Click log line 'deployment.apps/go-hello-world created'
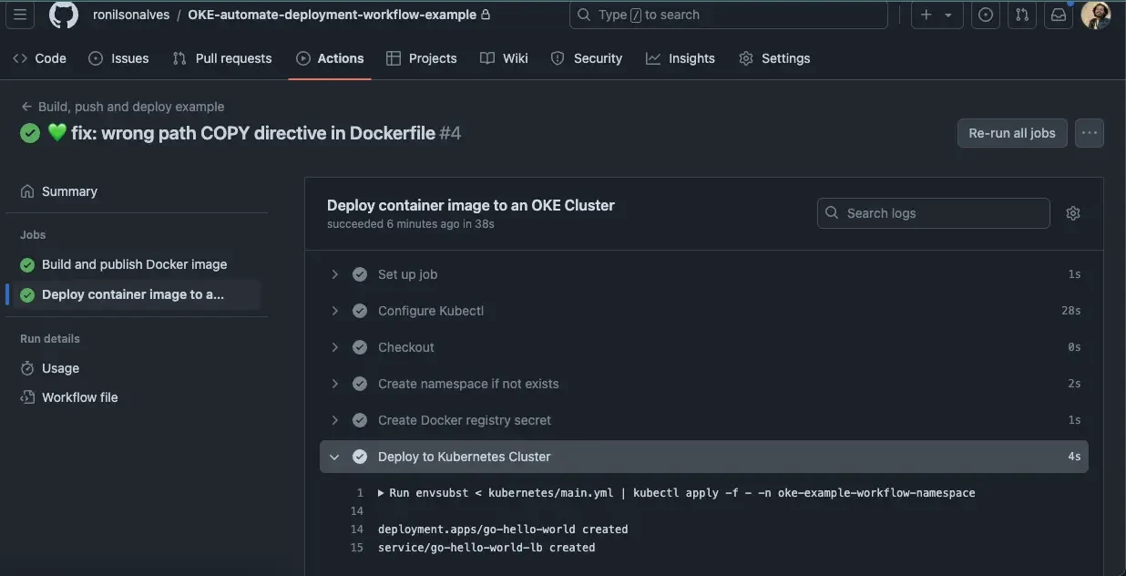This screenshot has width=1126, height=576. pyautogui.click(x=503, y=529)
